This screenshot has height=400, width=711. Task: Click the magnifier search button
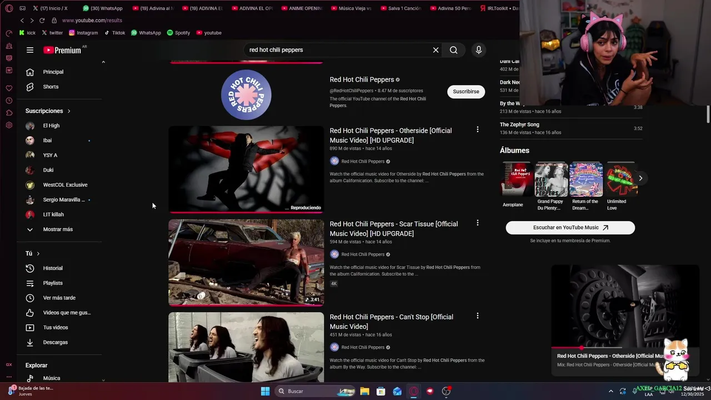pos(454,50)
